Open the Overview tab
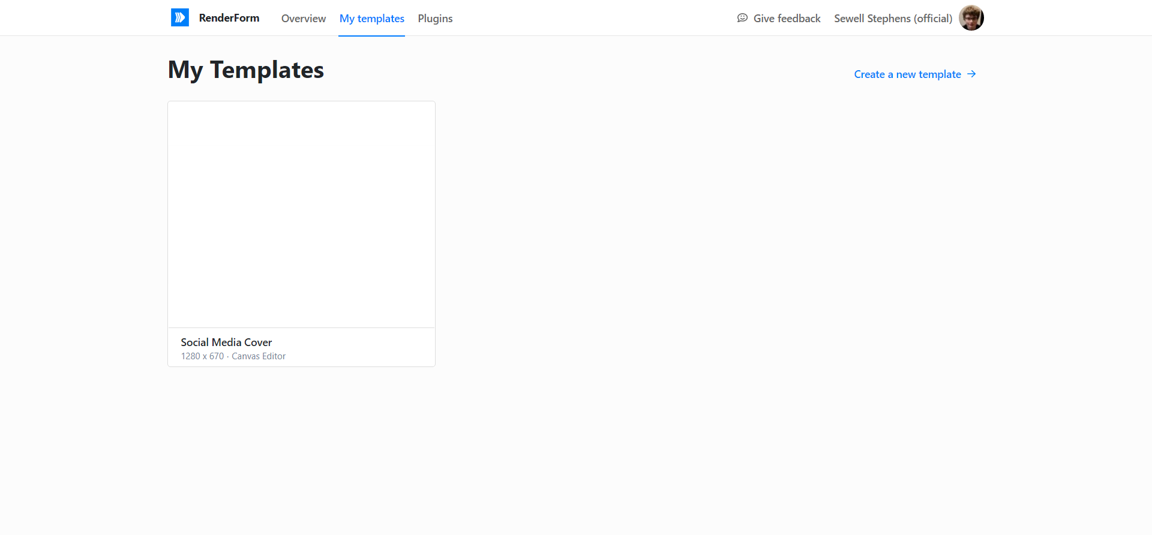Image resolution: width=1152 pixels, height=535 pixels. coord(304,19)
